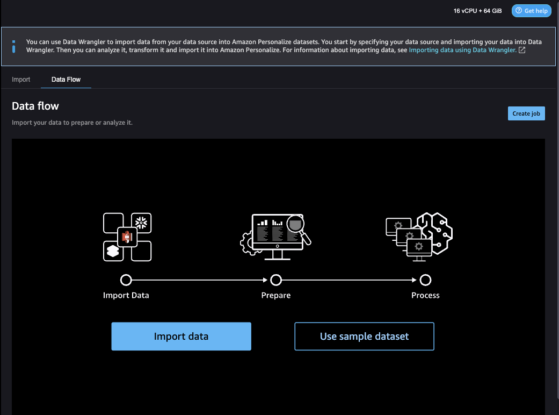Switch to the Import tab
559x415 pixels.
tap(21, 79)
